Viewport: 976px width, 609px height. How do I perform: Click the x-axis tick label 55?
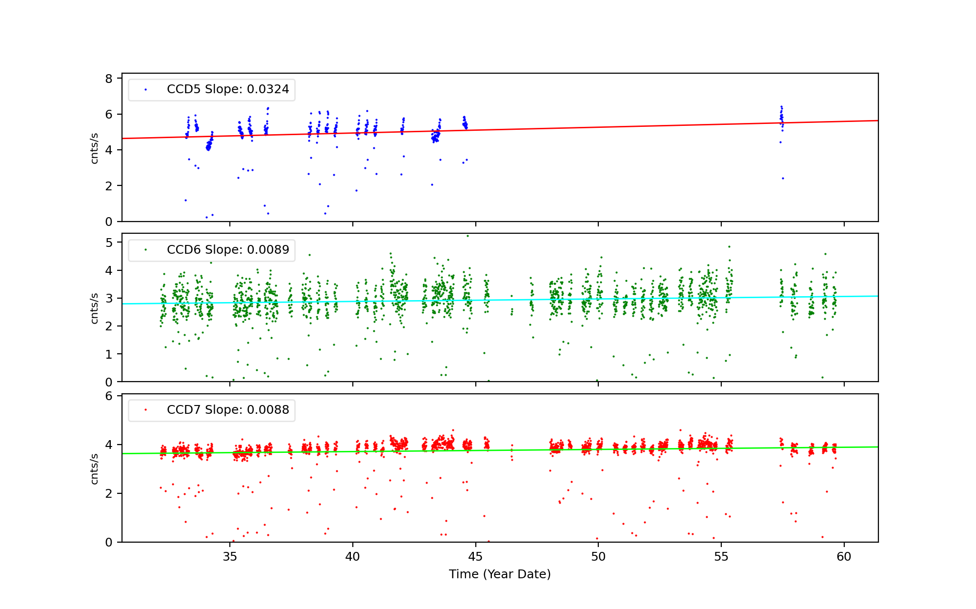pos(721,557)
